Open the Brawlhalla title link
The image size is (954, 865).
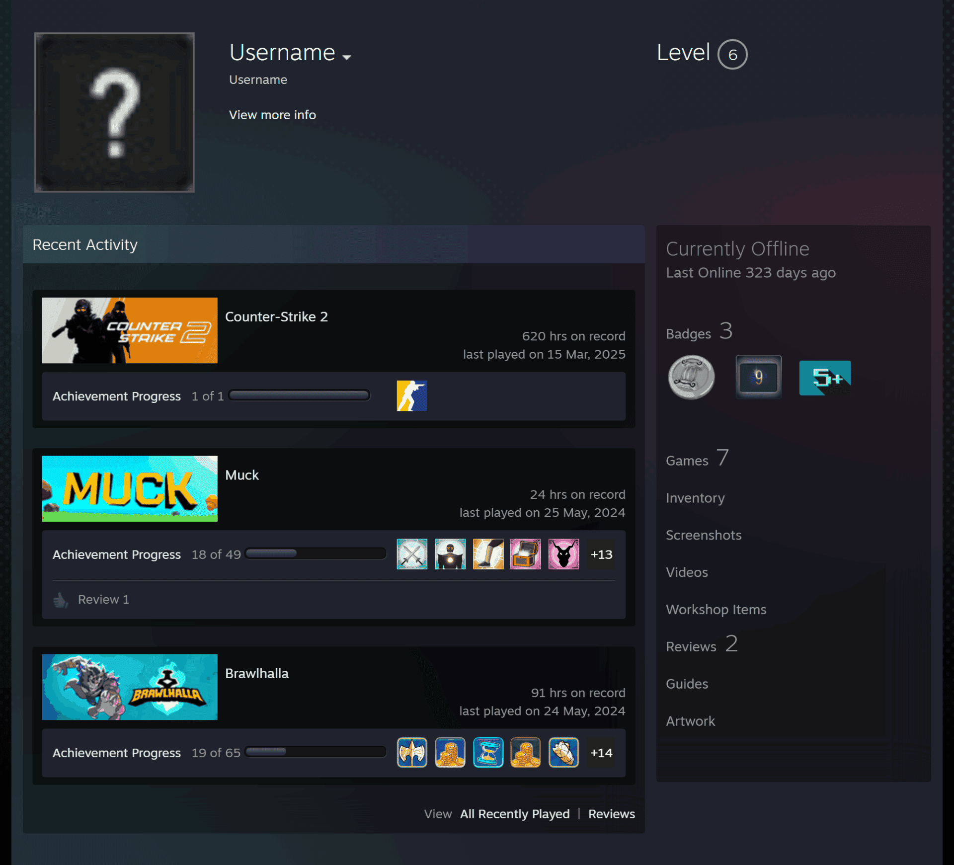[257, 673]
